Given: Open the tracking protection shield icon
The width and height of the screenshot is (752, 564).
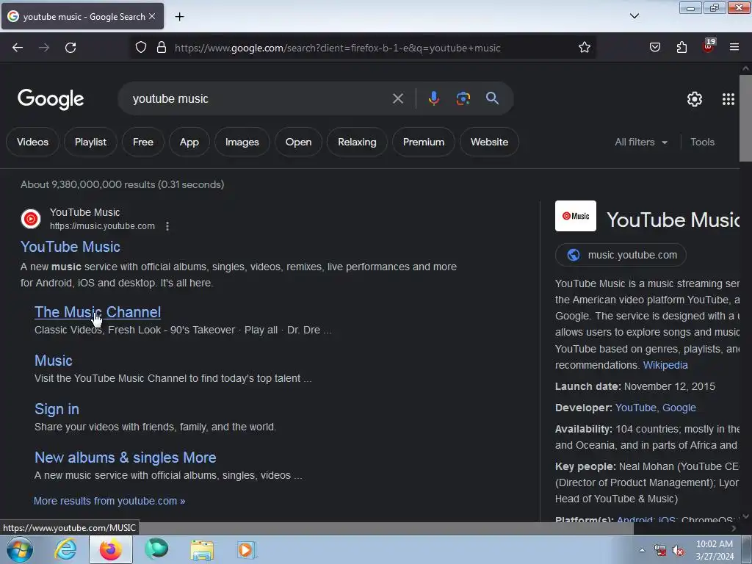Looking at the screenshot, I should [140, 47].
